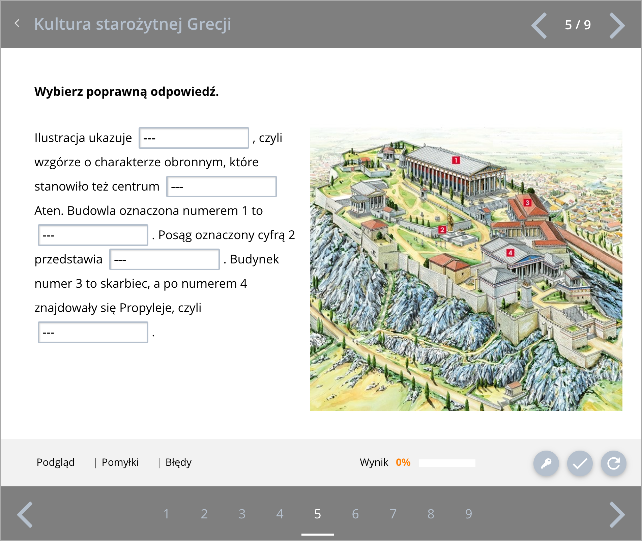The height and width of the screenshot is (541, 642).
Task: Click the Wynik progress bar
Action: [447, 463]
